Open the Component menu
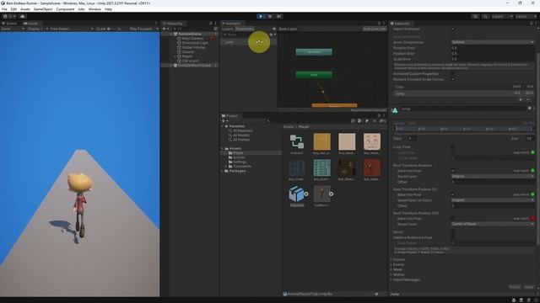 click(x=65, y=9)
